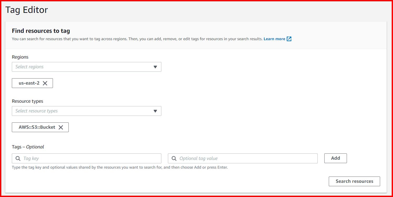Select the us-east-2 region chip

click(29, 83)
